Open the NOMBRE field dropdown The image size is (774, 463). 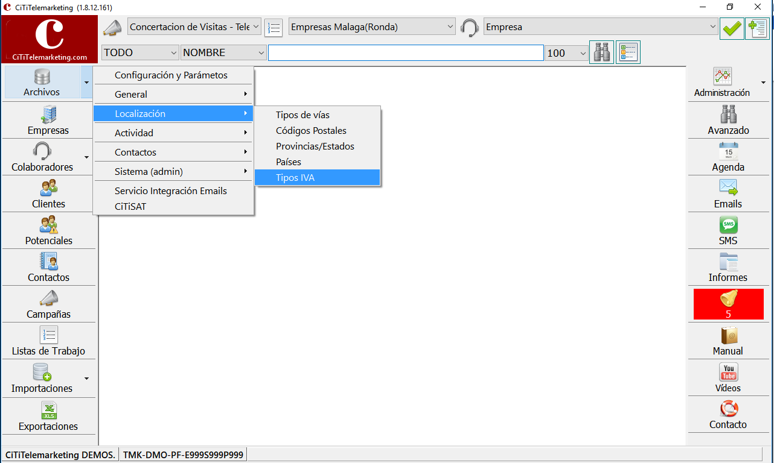click(x=223, y=52)
